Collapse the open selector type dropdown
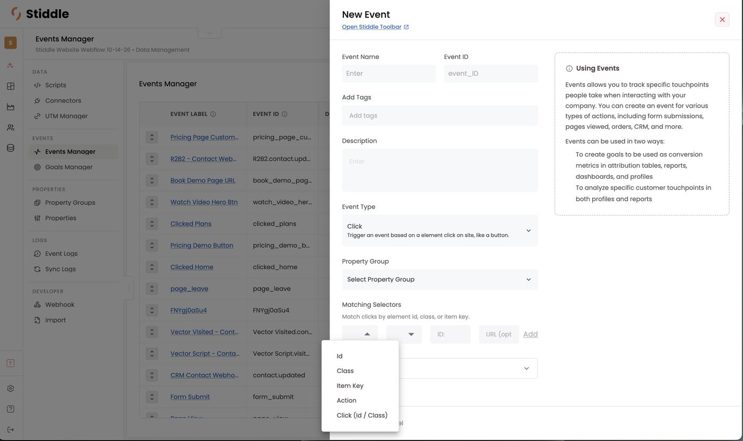 (360, 334)
